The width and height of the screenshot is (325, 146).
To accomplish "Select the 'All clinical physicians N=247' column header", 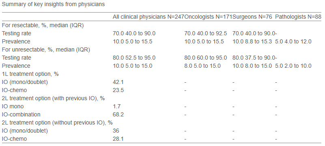I will 149,17.
